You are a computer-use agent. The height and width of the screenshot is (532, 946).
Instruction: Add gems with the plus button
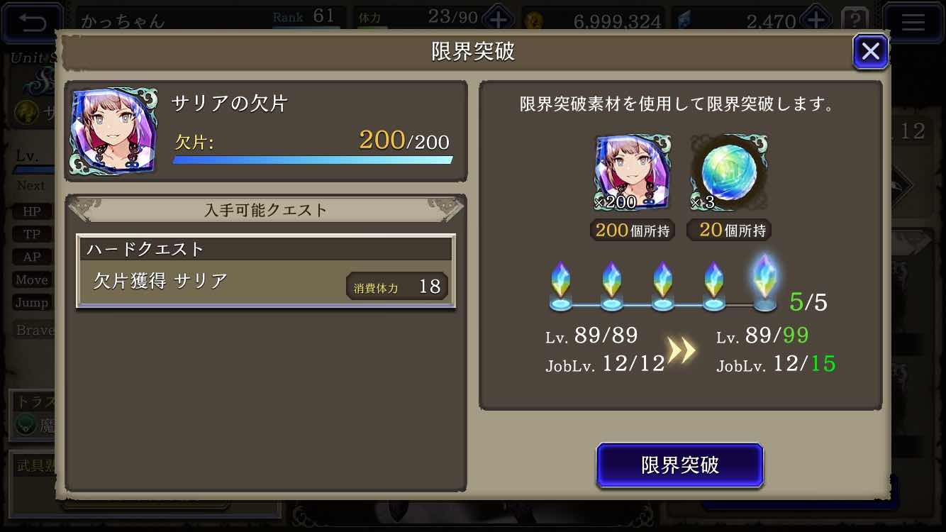click(816, 19)
